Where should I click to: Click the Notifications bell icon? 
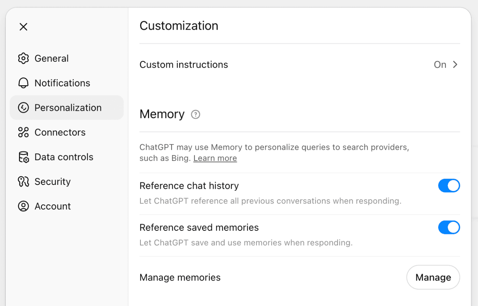click(x=23, y=83)
